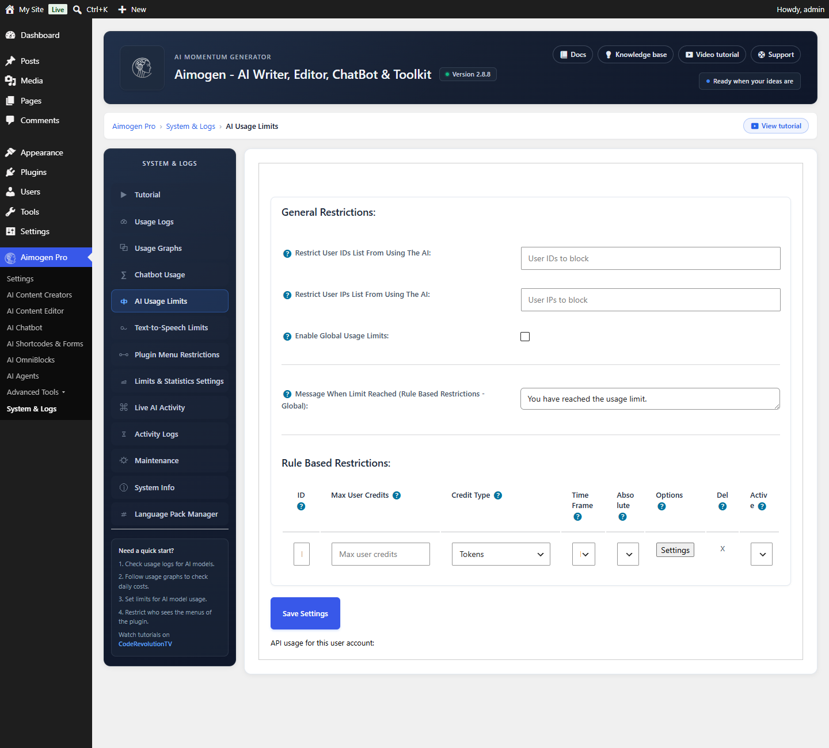This screenshot has width=829, height=748.
Task: Click help icon next to Credit Type
Action: click(498, 495)
